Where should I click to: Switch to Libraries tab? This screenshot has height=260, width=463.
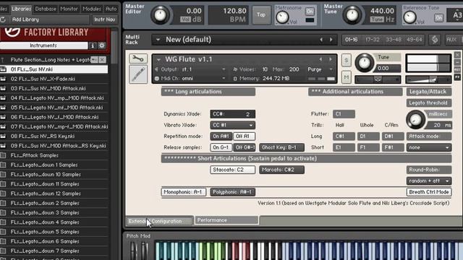[x=21, y=9]
